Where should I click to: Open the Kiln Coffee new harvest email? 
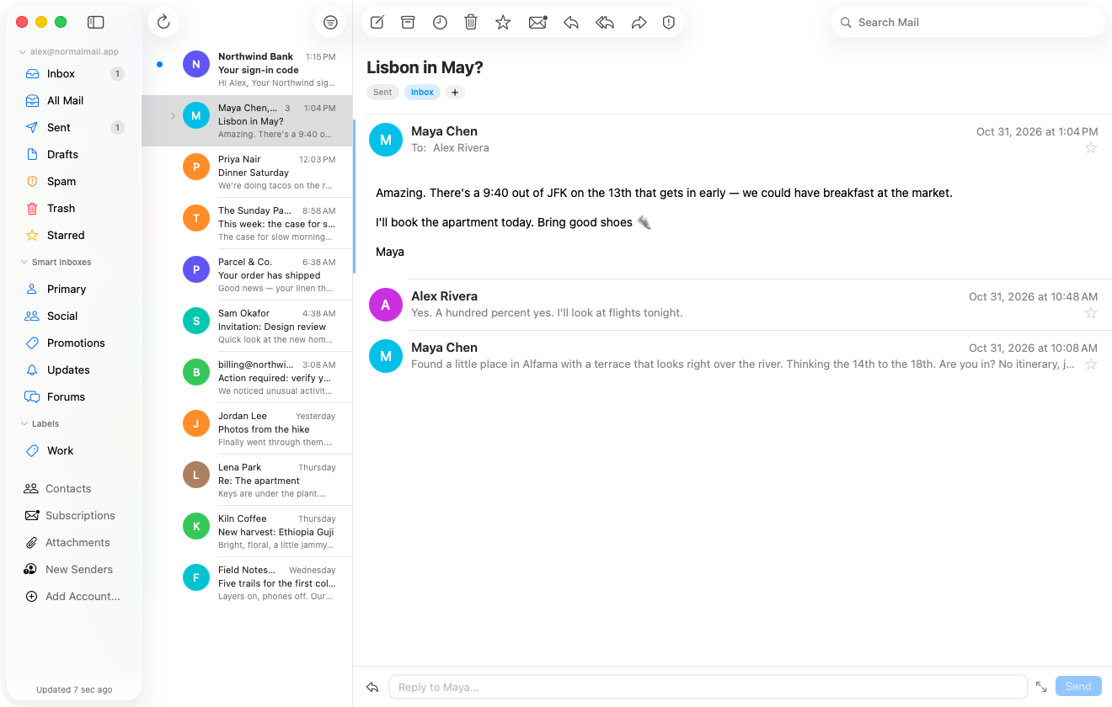click(247, 532)
